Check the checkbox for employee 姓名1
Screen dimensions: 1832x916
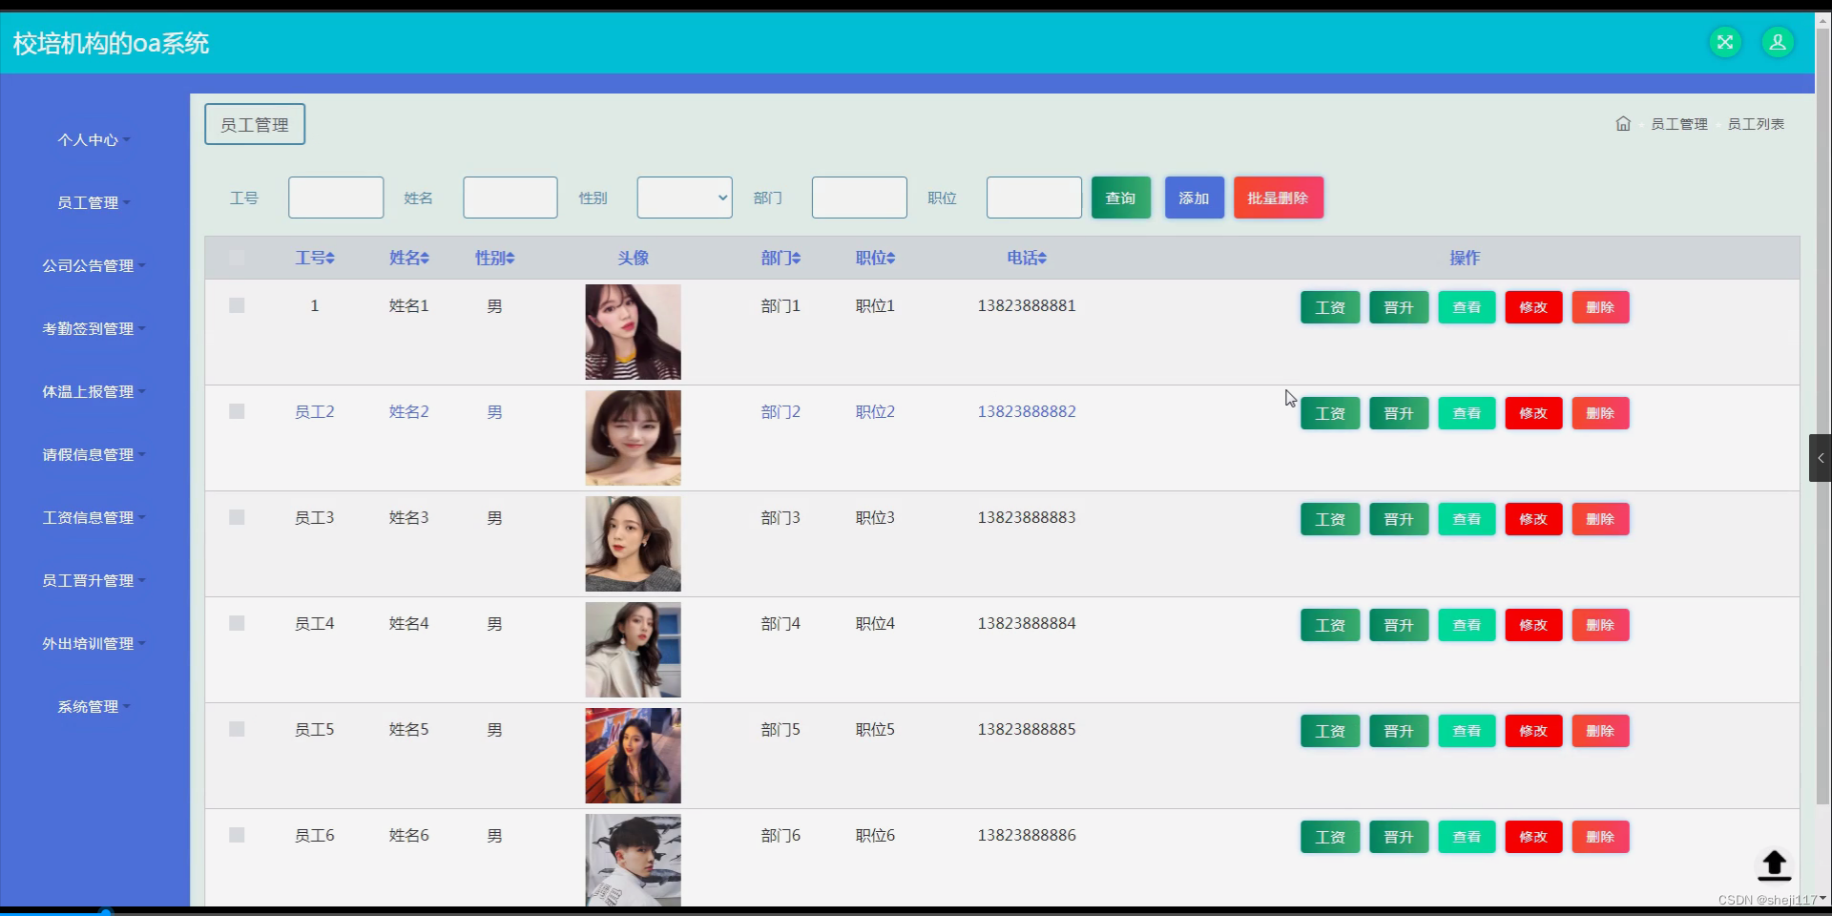[x=236, y=305]
